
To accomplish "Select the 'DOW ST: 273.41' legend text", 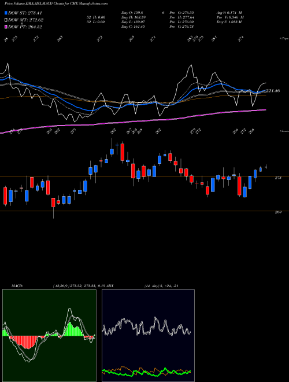I will pyautogui.click(x=25, y=13).
